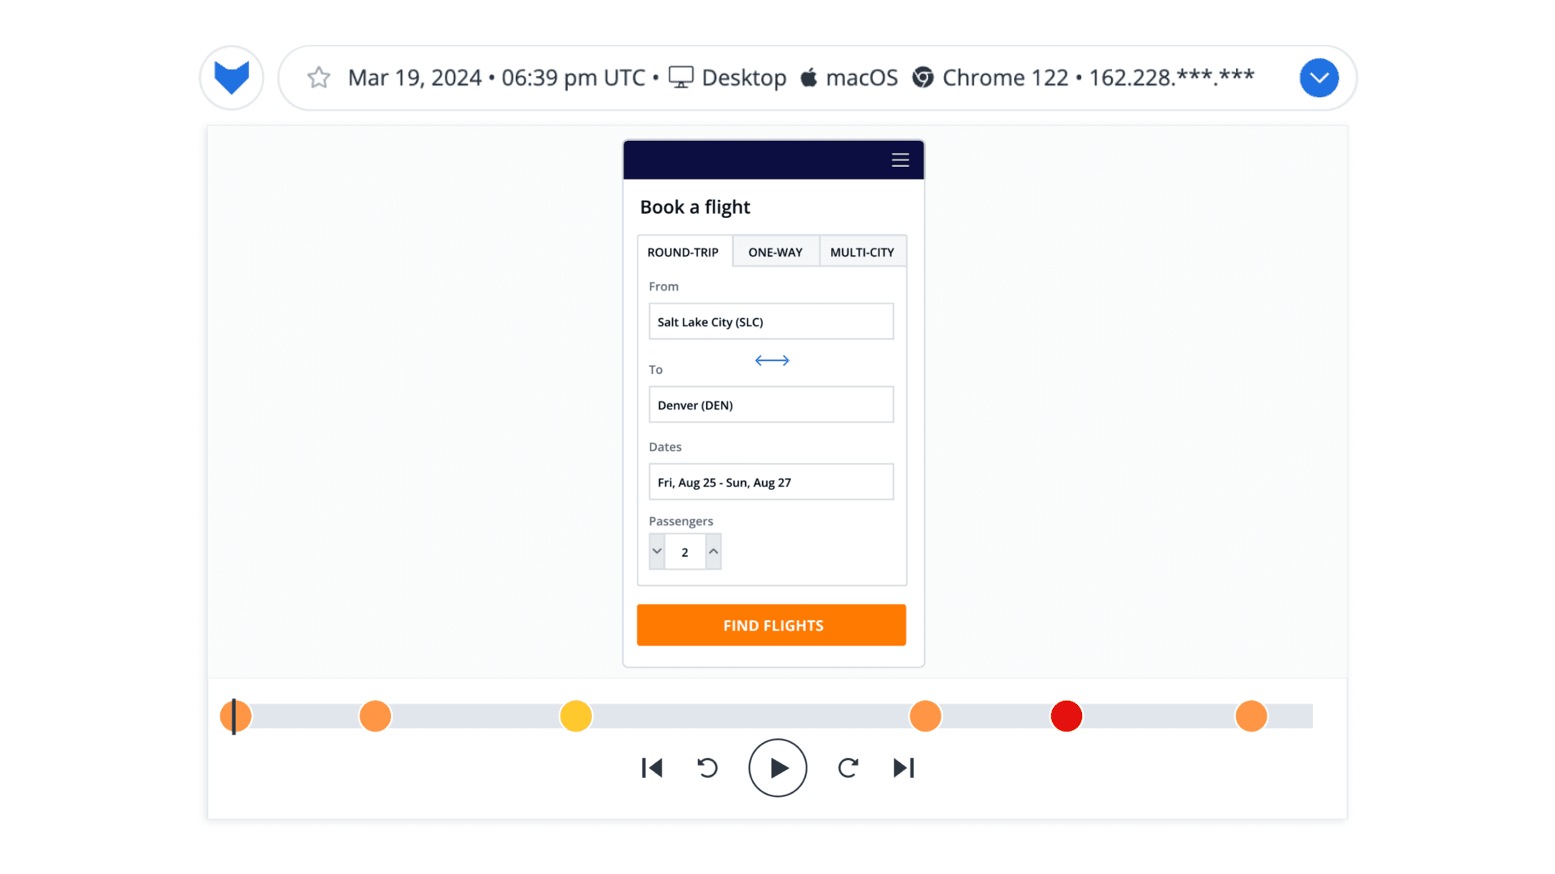Select the ROUND-TRIP tab
This screenshot has width=1555, height=874.
[x=683, y=252]
